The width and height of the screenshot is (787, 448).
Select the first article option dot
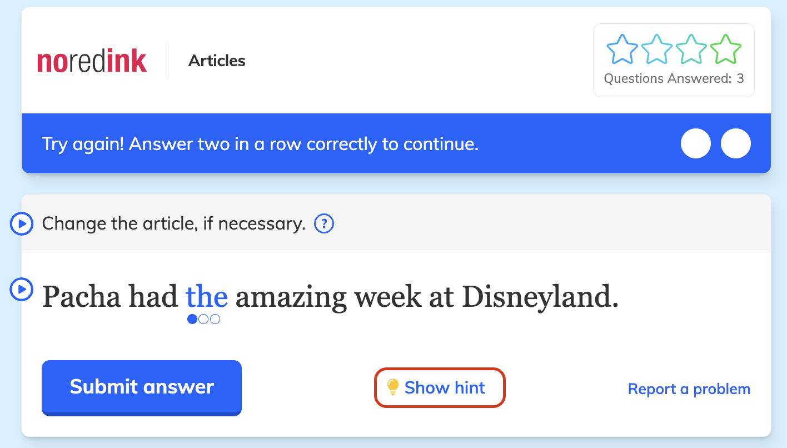(x=191, y=318)
